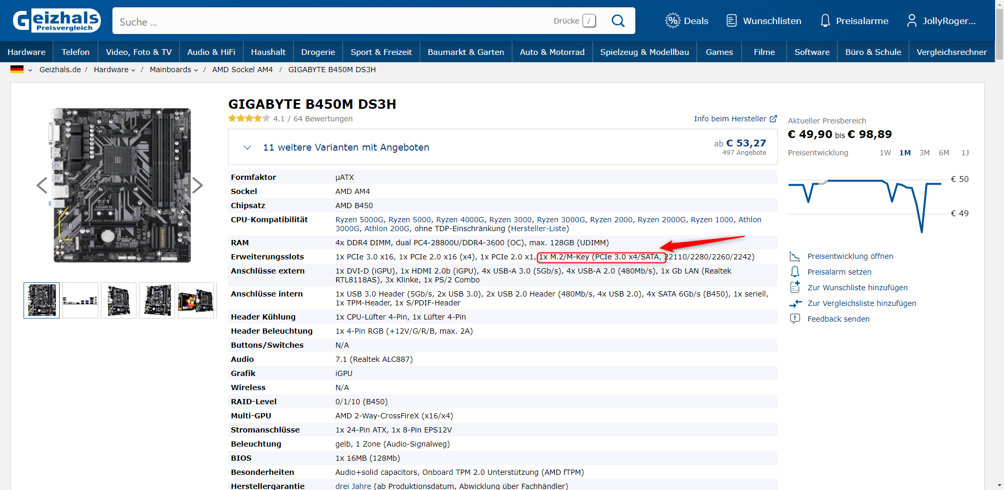
Task: Open the JollyRoger user account menu
Action: tap(941, 21)
